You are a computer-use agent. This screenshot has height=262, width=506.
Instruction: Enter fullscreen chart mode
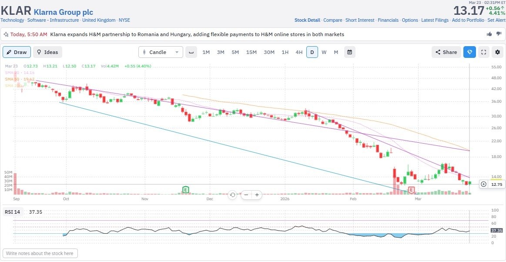483,52
